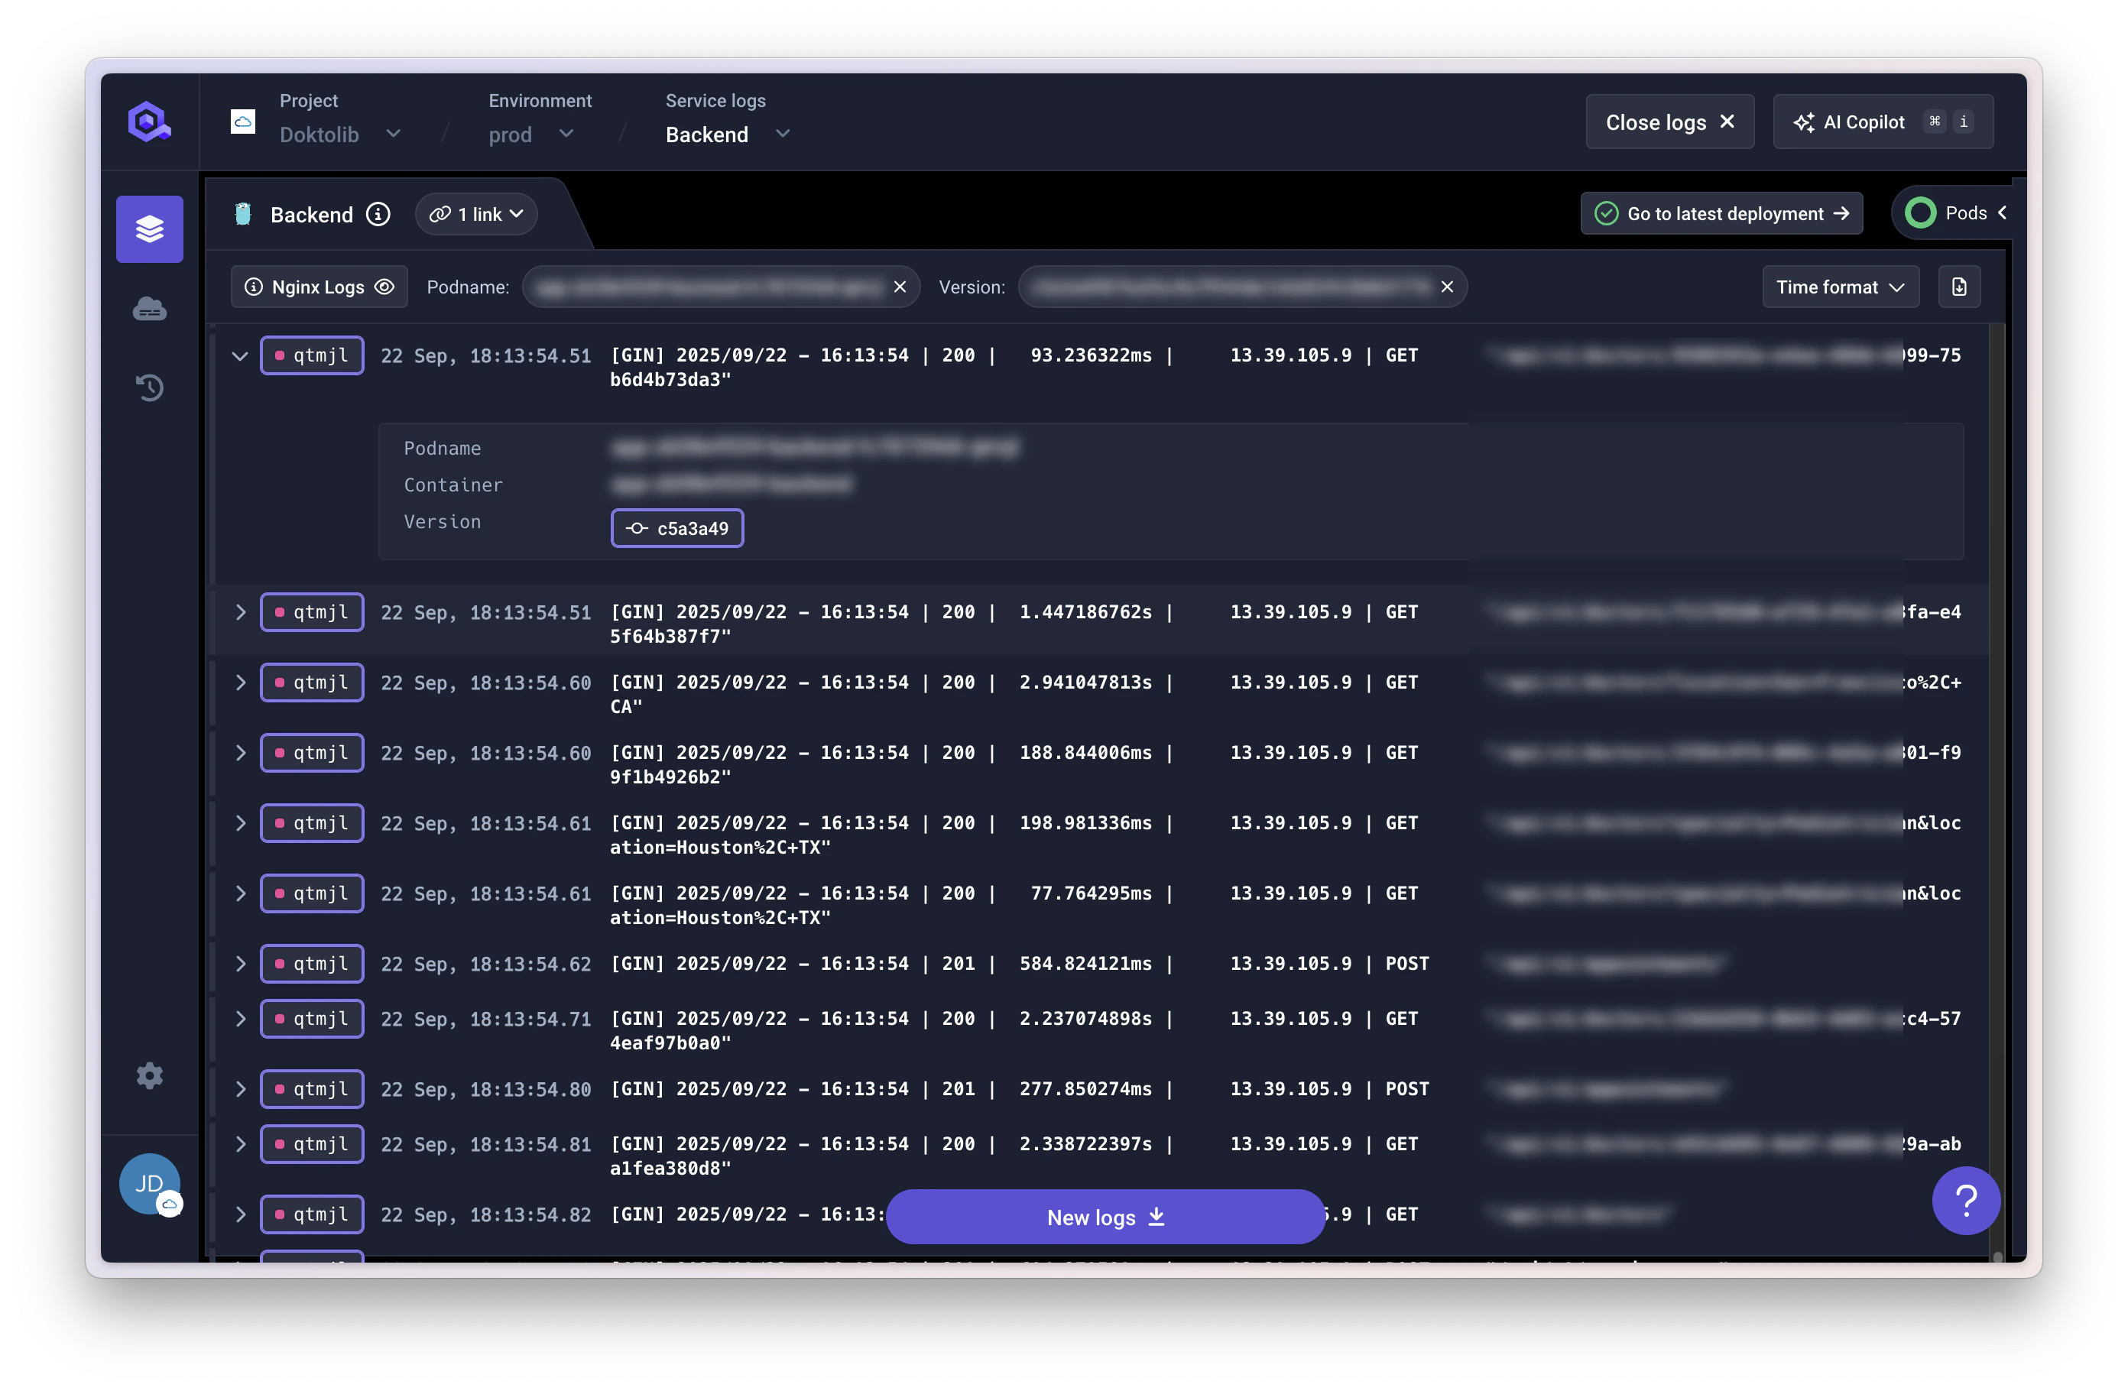
Task: Collapse the first expanded log entry
Action: (x=239, y=356)
